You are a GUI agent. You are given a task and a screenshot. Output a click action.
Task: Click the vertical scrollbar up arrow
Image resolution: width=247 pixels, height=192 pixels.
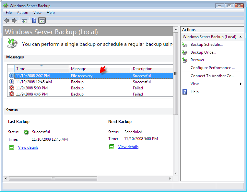pos(176,29)
